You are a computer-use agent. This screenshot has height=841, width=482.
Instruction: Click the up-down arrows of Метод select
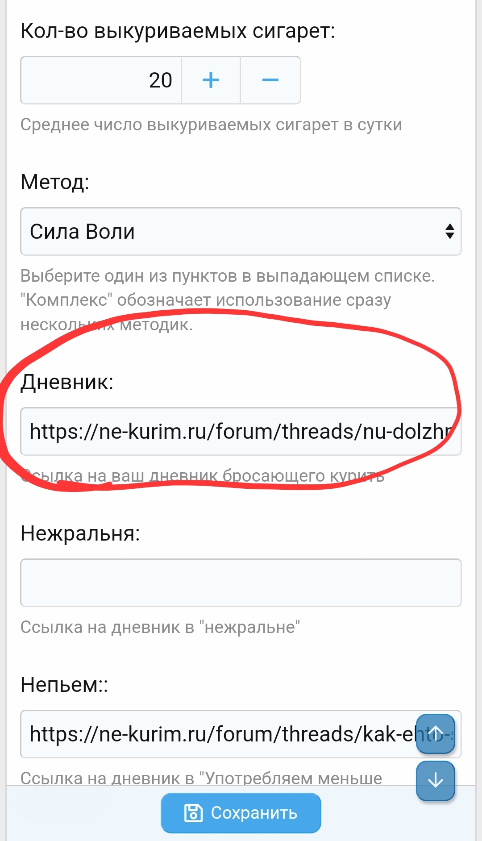tap(449, 231)
